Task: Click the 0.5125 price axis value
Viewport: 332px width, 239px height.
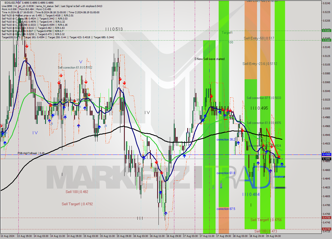Action: coord(326,56)
